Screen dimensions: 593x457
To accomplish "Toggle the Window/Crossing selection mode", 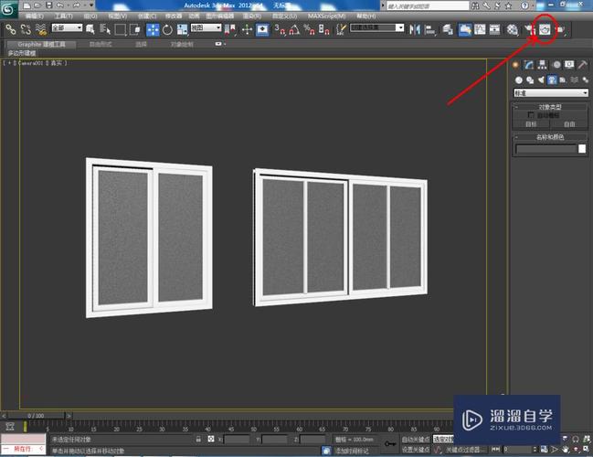I will (x=135, y=29).
